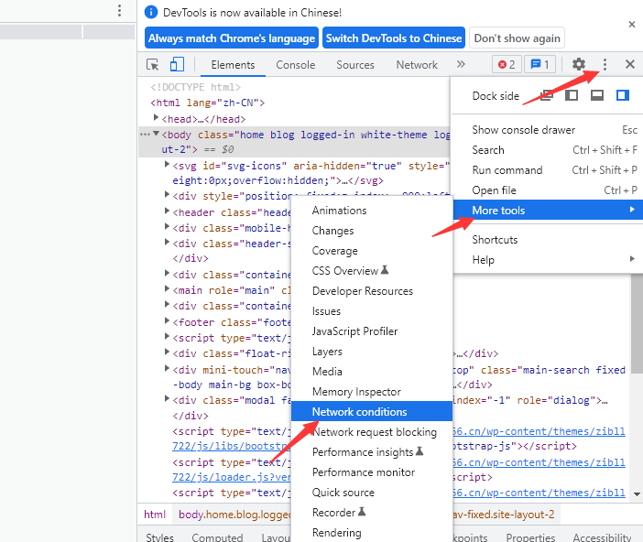This screenshot has height=542, width=643.
Task: Click Always match Chrome's language button
Action: pyautogui.click(x=231, y=38)
